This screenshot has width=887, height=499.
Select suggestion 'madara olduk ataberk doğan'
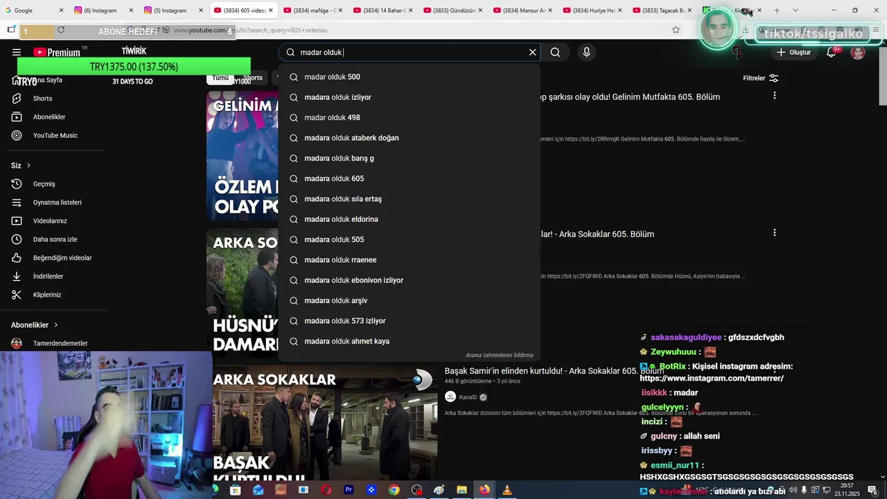tap(409, 138)
